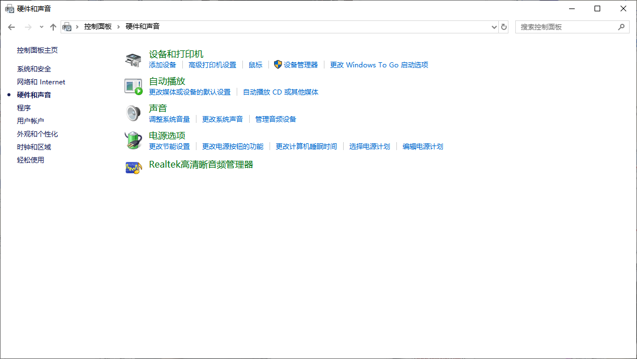Select 系统和安全 in the sidebar
This screenshot has width=637, height=359.
(x=34, y=69)
